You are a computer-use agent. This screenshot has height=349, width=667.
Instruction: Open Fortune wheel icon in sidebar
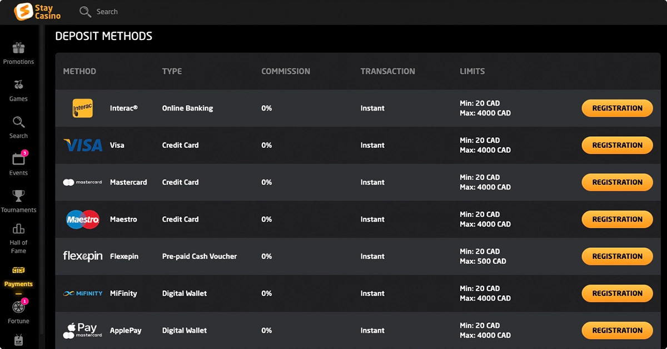pyautogui.click(x=18, y=307)
